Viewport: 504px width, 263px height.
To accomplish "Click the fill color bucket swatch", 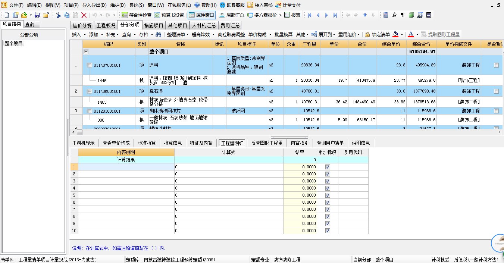I will 395,34.
